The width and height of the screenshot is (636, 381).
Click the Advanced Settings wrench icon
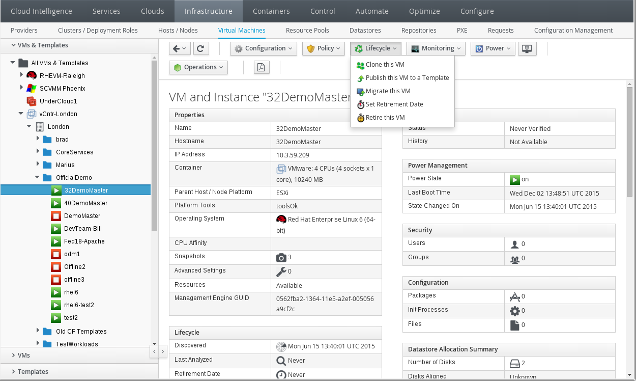(x=281, y=271)
